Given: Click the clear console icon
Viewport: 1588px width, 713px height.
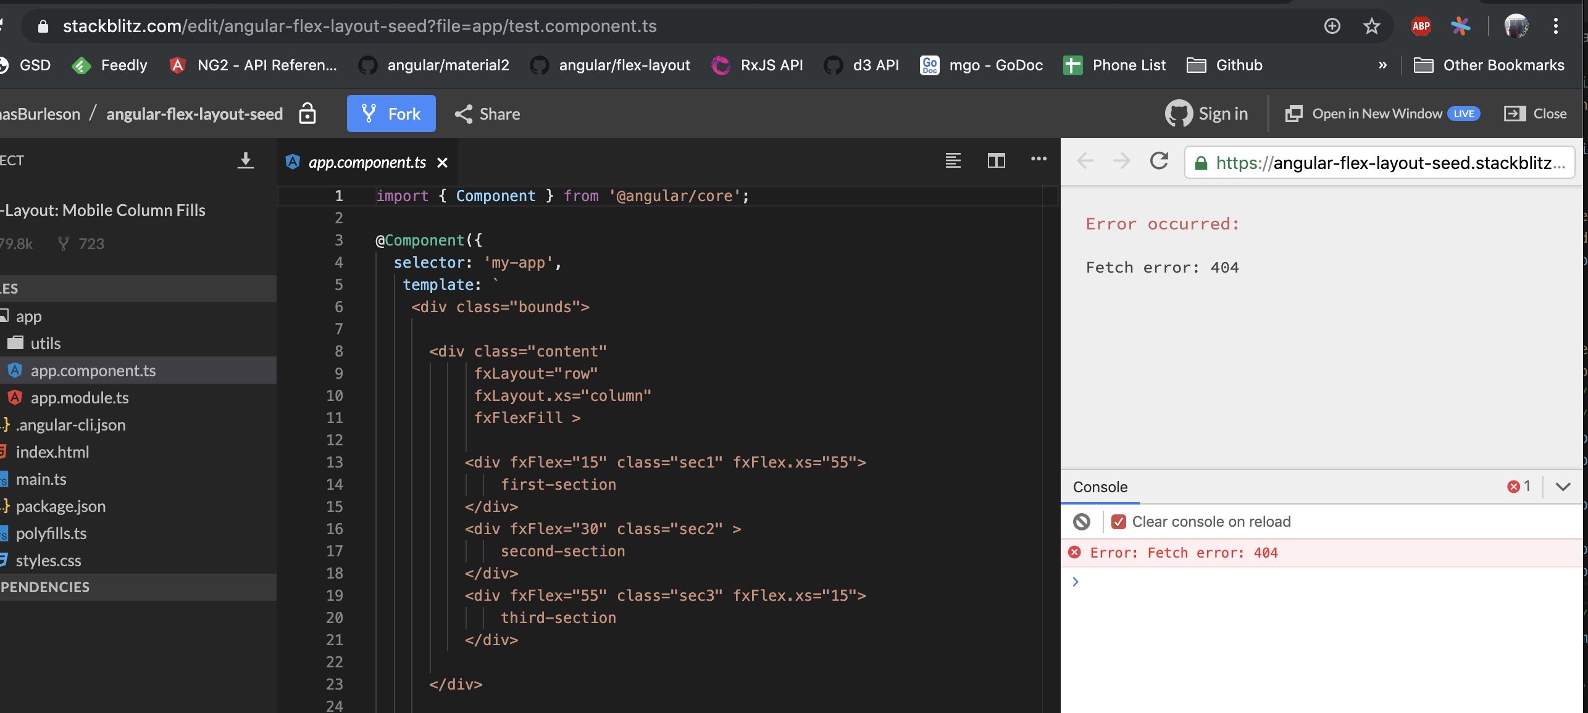Looking at the screenshot, I should coord(1082,521).
